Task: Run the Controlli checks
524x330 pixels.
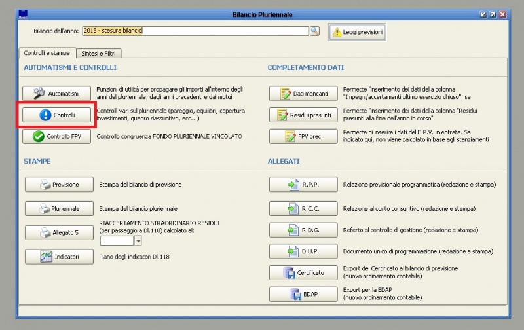Action: click(56, 115)
